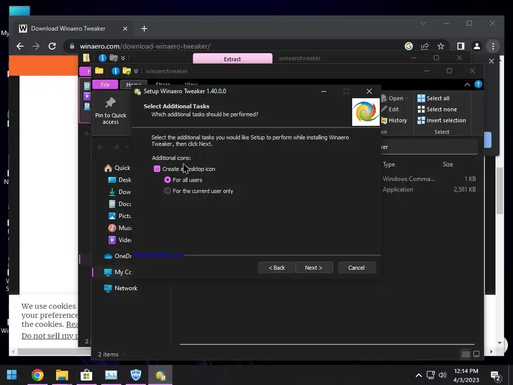This screenshot has height=385, width=513.
Task: Close the Download Winaero Tweaker tab
Action: (125, 29)
